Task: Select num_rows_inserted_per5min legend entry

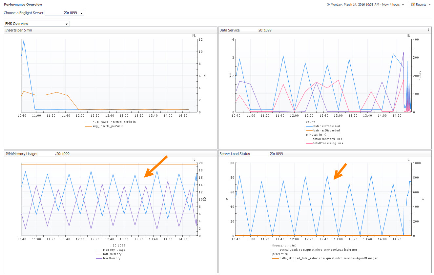Action: (x=110, y=122)
